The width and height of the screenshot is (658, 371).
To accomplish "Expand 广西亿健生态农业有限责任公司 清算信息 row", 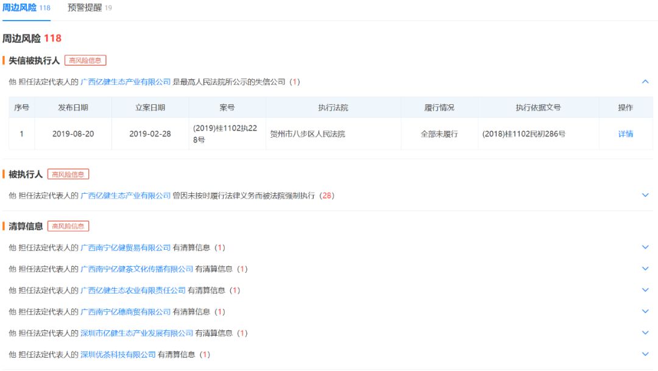I will click(x=645, y=291).
